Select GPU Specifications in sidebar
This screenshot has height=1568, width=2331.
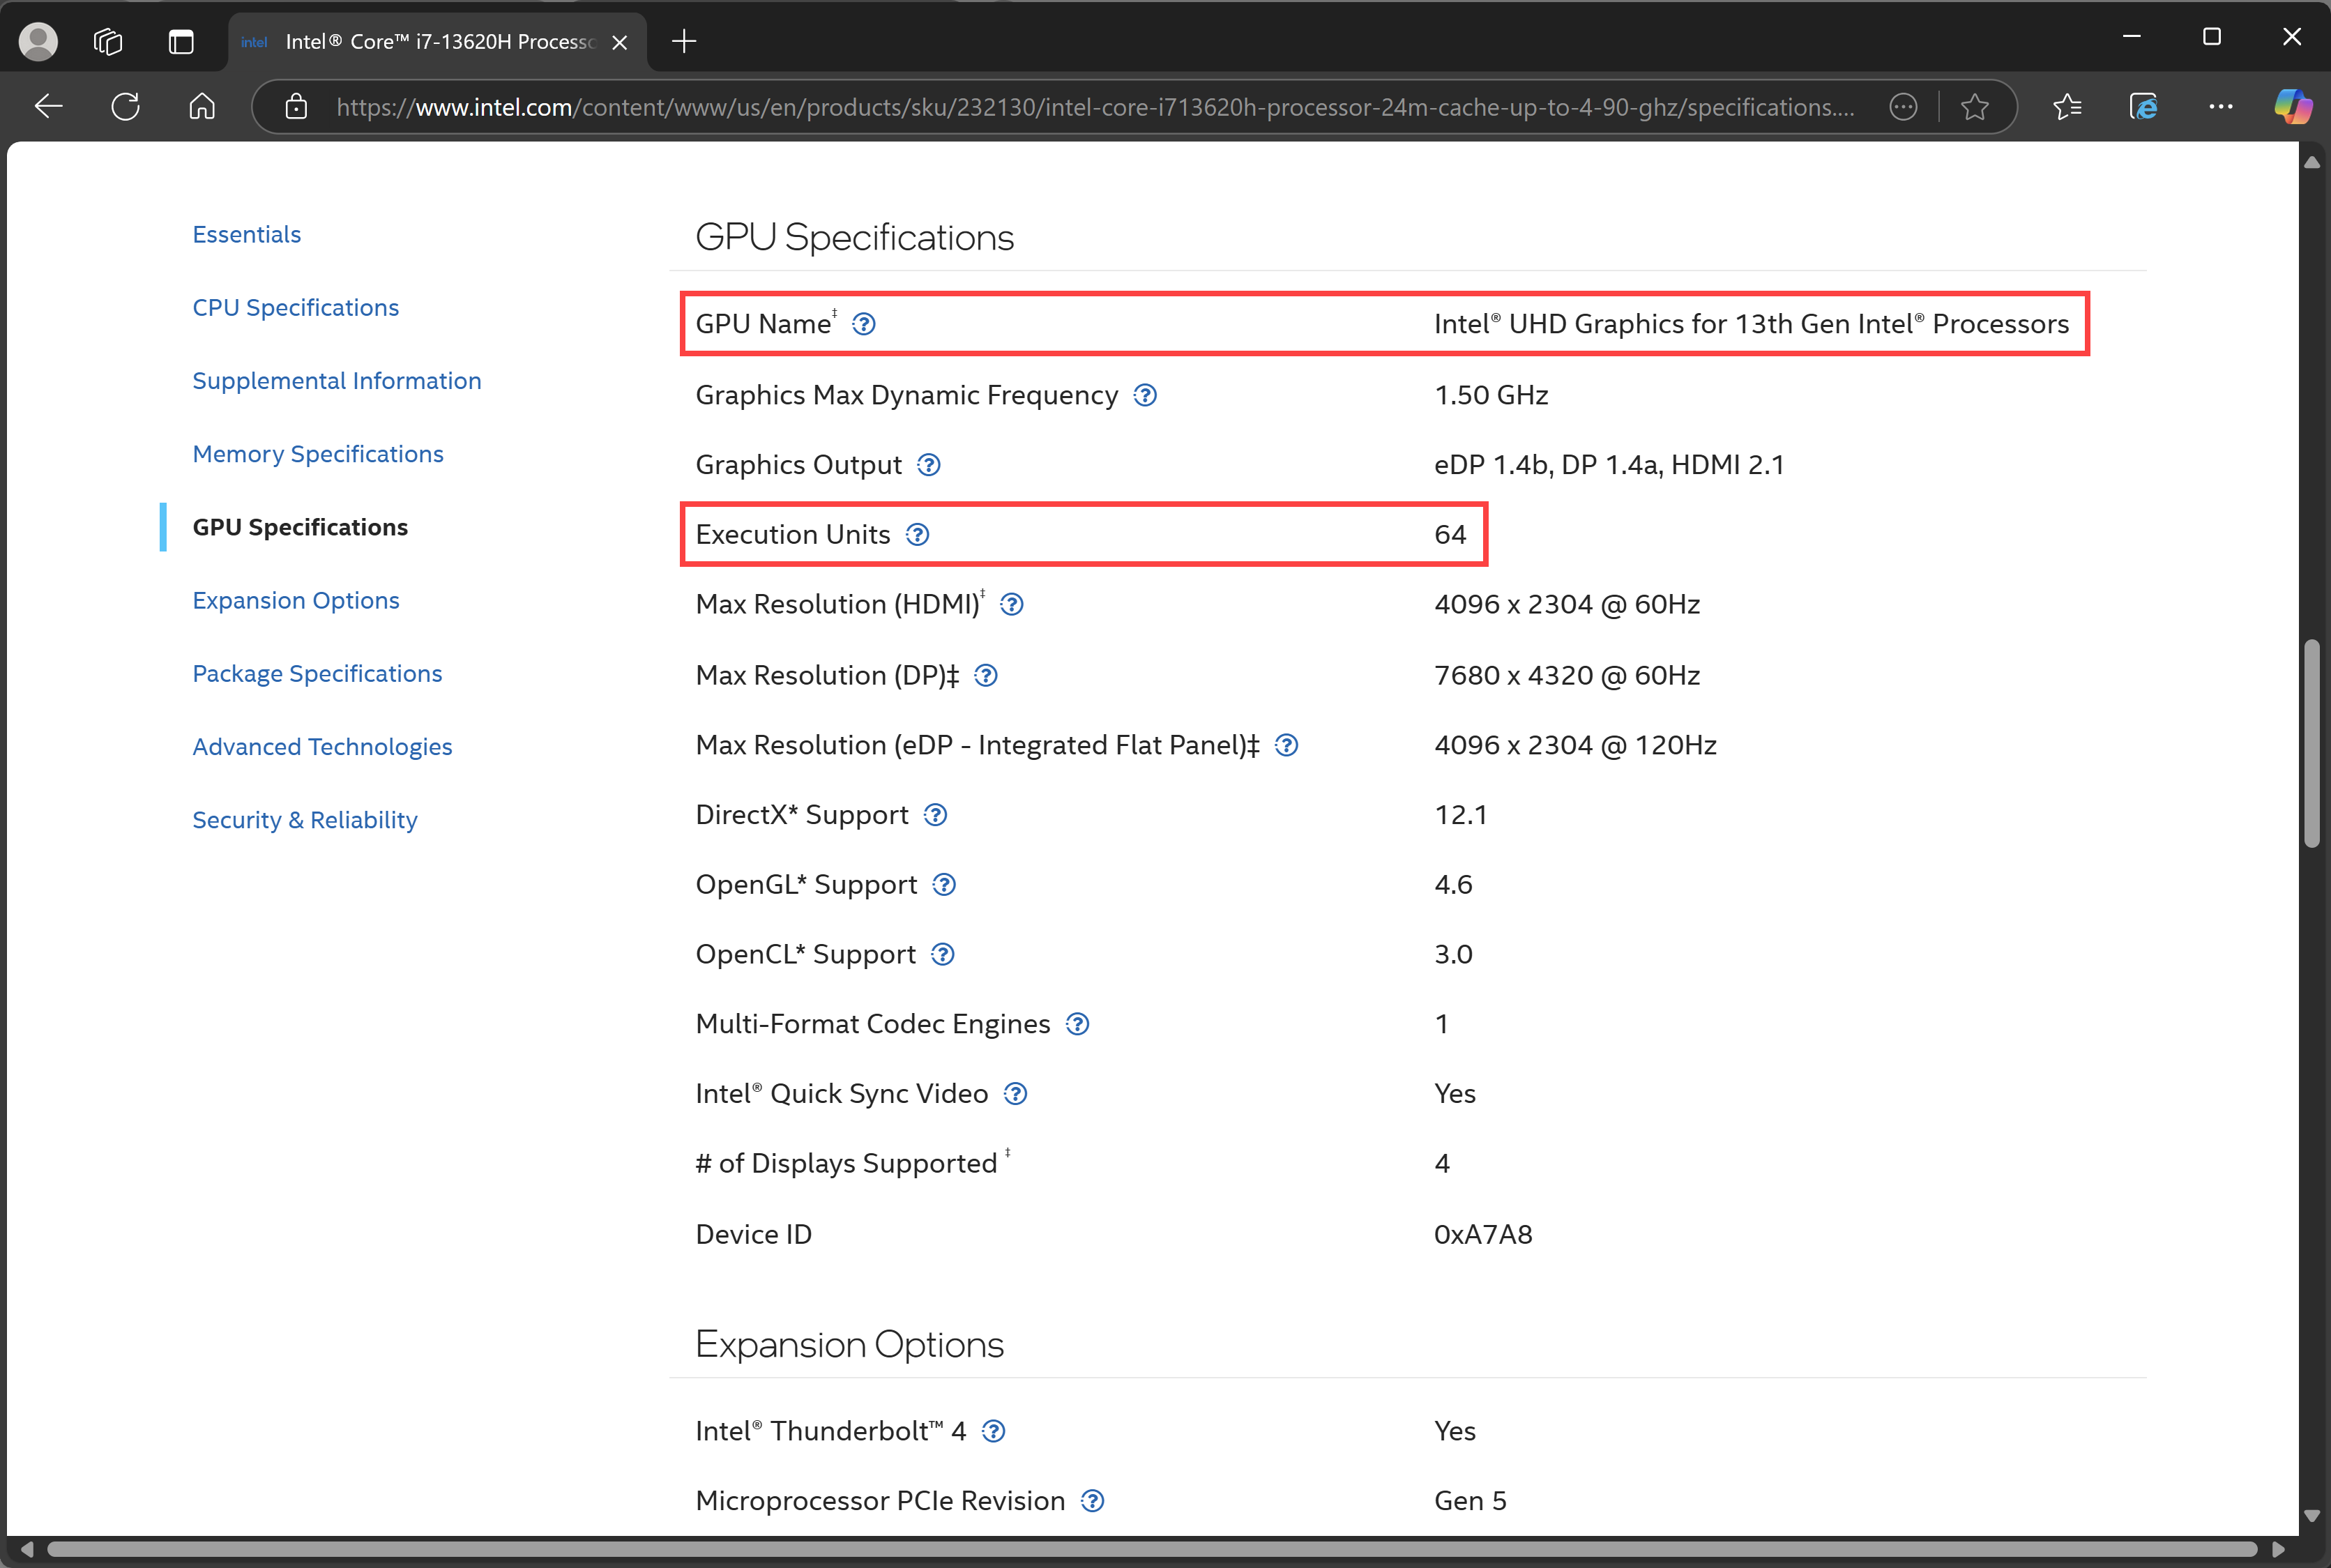[300, 527]
